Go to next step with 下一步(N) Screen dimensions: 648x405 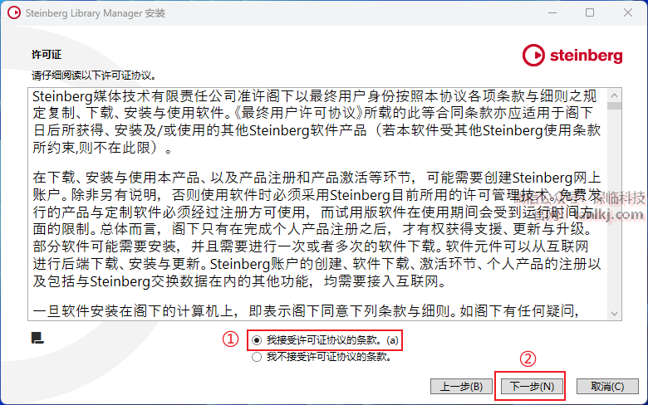click(532, 387)
